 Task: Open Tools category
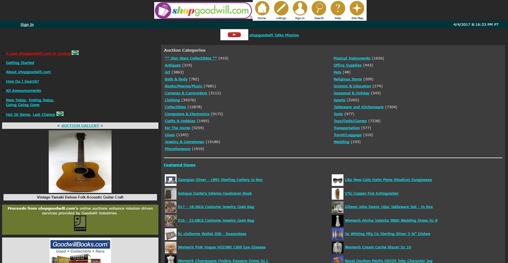[x=338, y=114]
